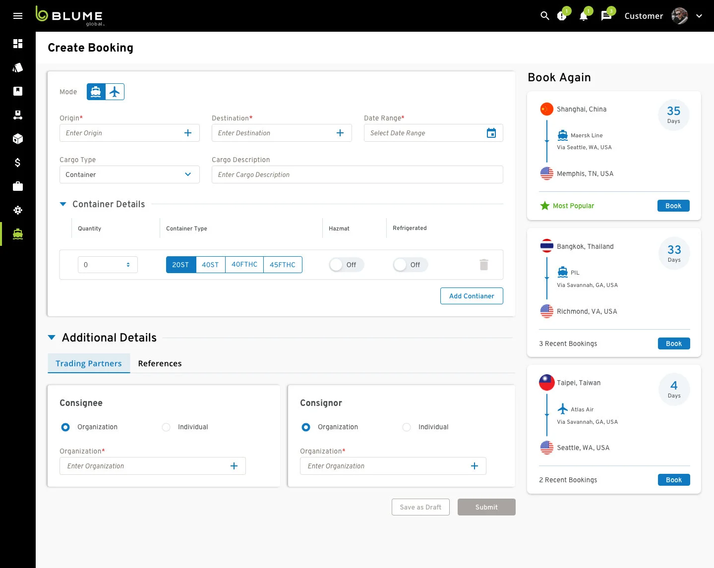
Task: Select 40ST container type
Action: point(211,265)
